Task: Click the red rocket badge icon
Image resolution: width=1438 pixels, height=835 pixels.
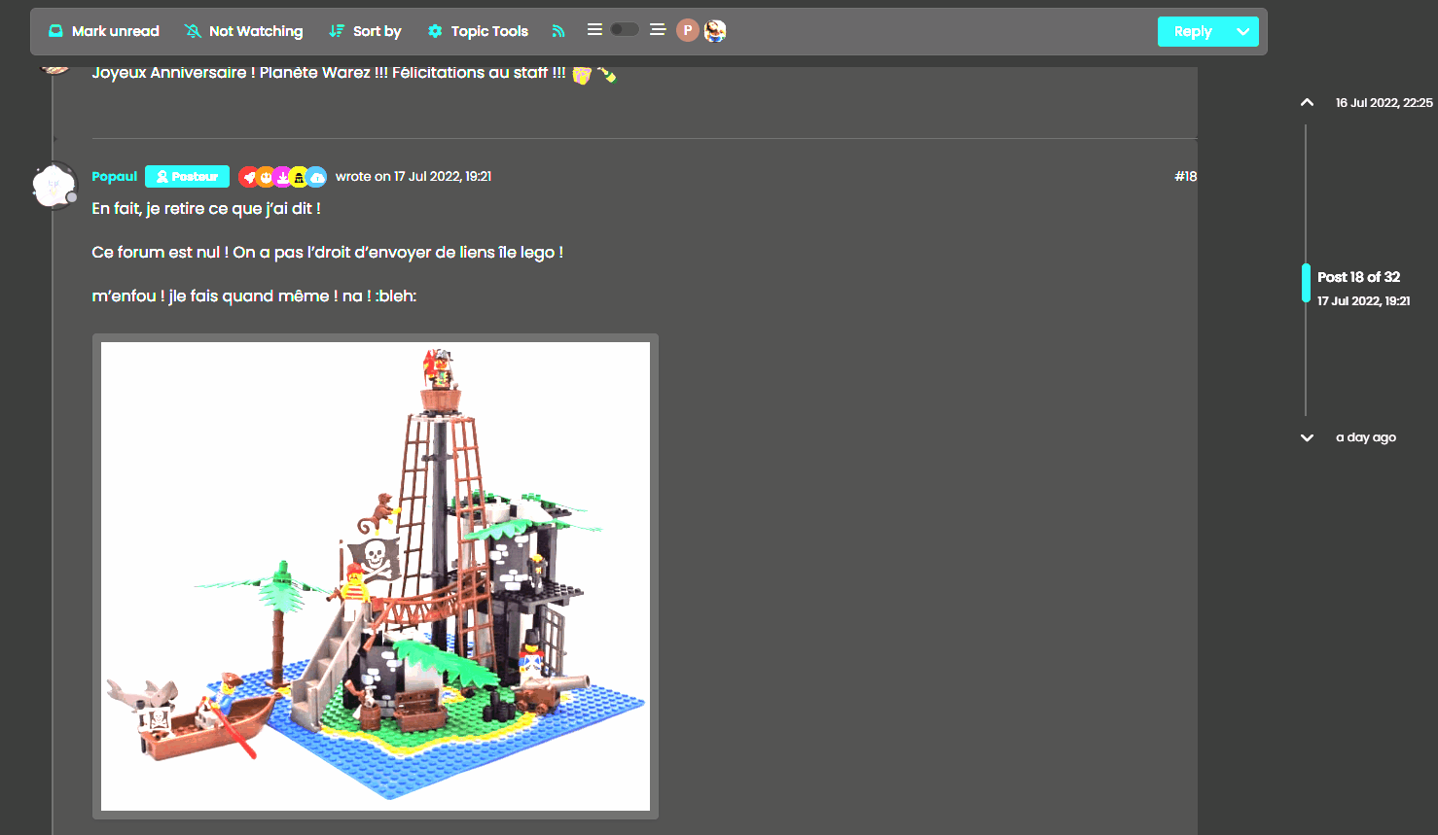Action: pyautogui.click(x=249, y=177)
